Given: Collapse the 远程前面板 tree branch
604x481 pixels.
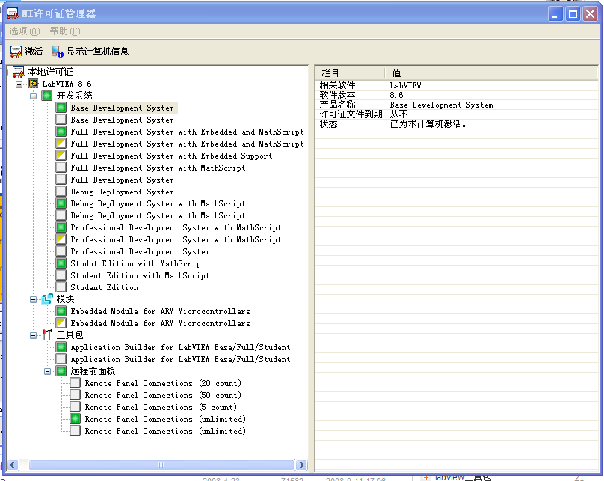Looking at the screenshot, I should 47,372.
